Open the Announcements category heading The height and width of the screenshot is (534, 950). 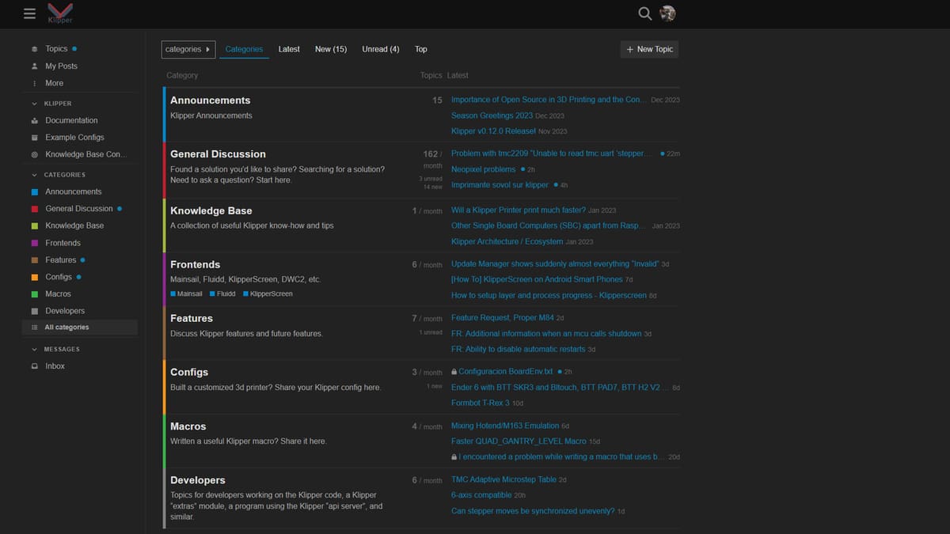(x=211, y=100)
